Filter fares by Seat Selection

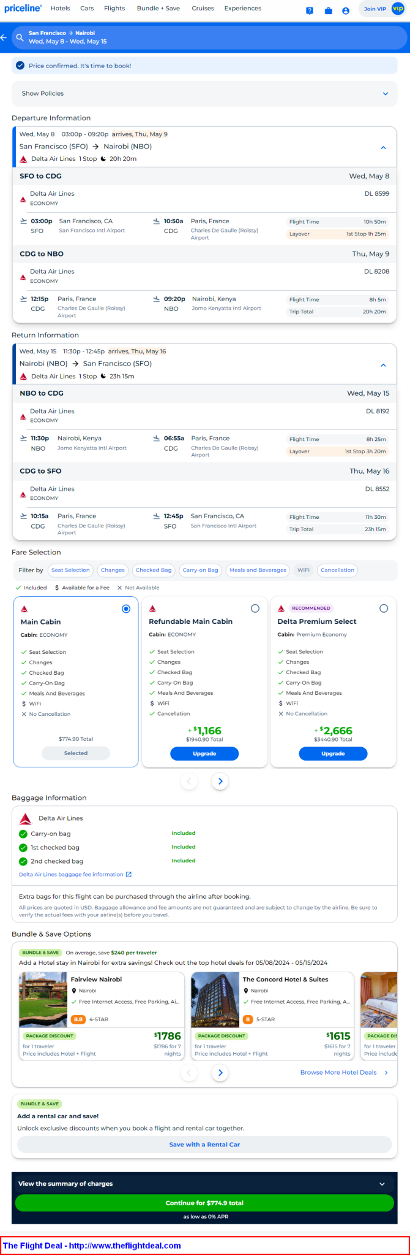tap(70, 570)
